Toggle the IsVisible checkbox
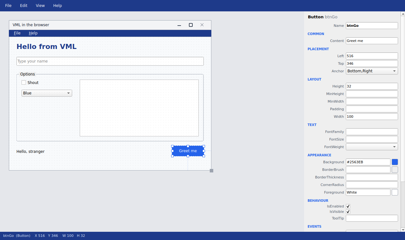 pos(348,212)
